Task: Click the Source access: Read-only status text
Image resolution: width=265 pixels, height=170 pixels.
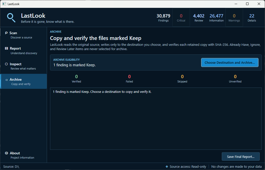Action: pos(188,167)
